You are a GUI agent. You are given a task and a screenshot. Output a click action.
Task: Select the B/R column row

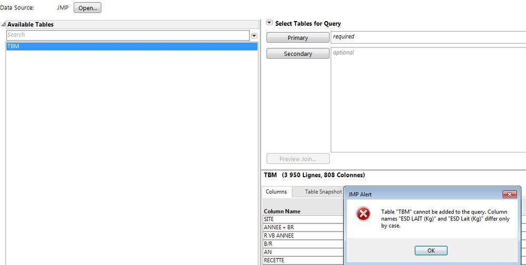[x=303, y=244]
